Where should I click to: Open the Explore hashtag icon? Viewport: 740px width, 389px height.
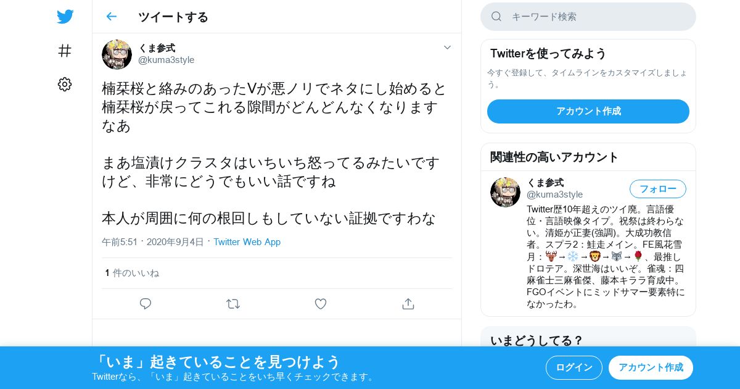[65, 51]
